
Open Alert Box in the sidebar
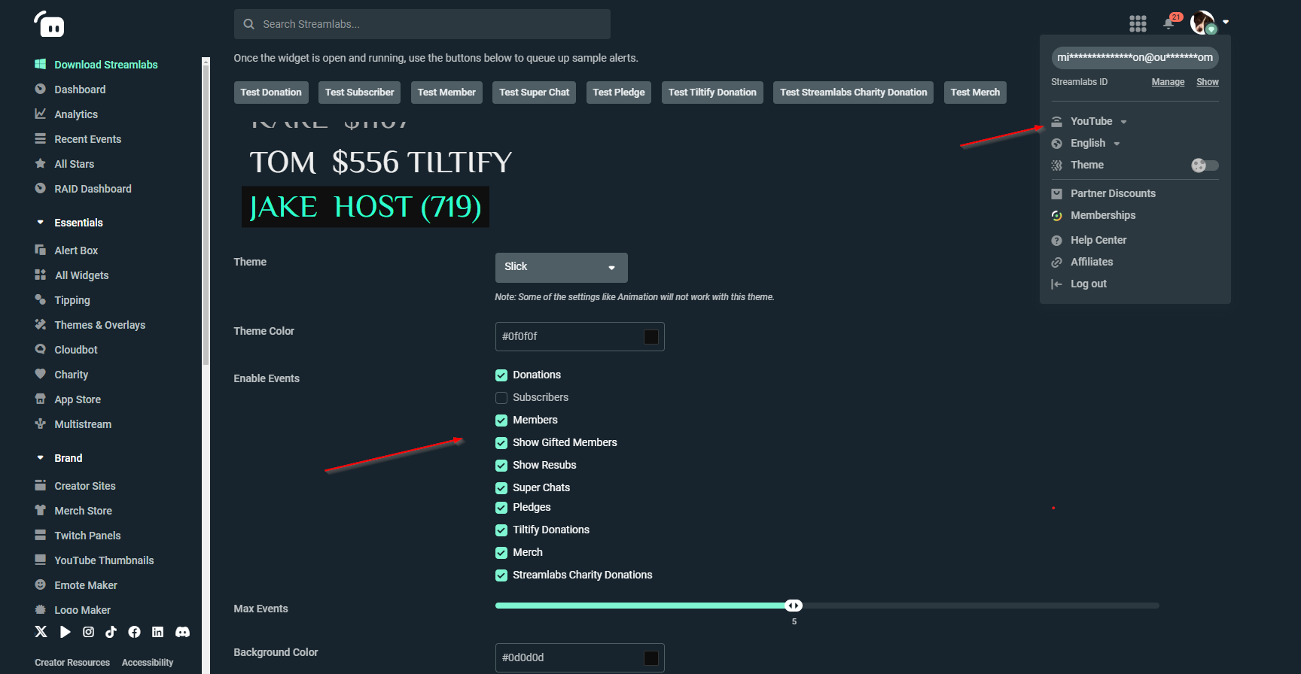coord(76,250)
